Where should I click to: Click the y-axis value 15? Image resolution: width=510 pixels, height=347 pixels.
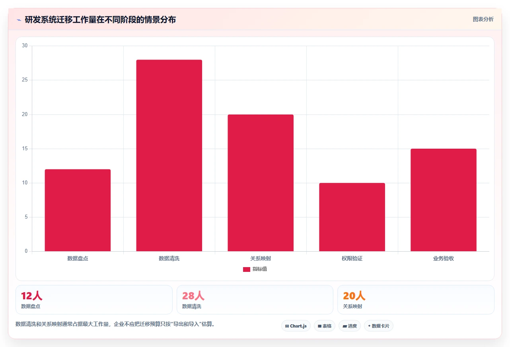[25, 149]
